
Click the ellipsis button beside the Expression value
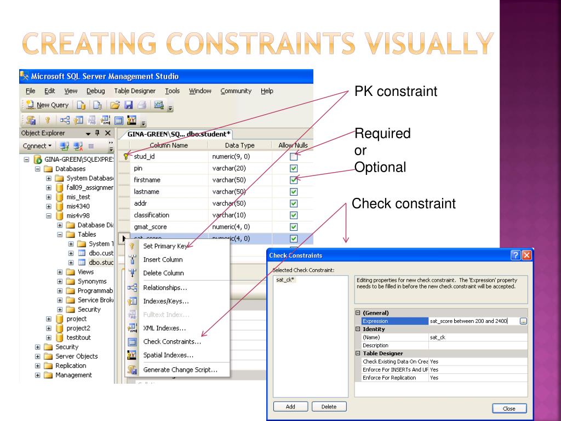pos(523,321)
